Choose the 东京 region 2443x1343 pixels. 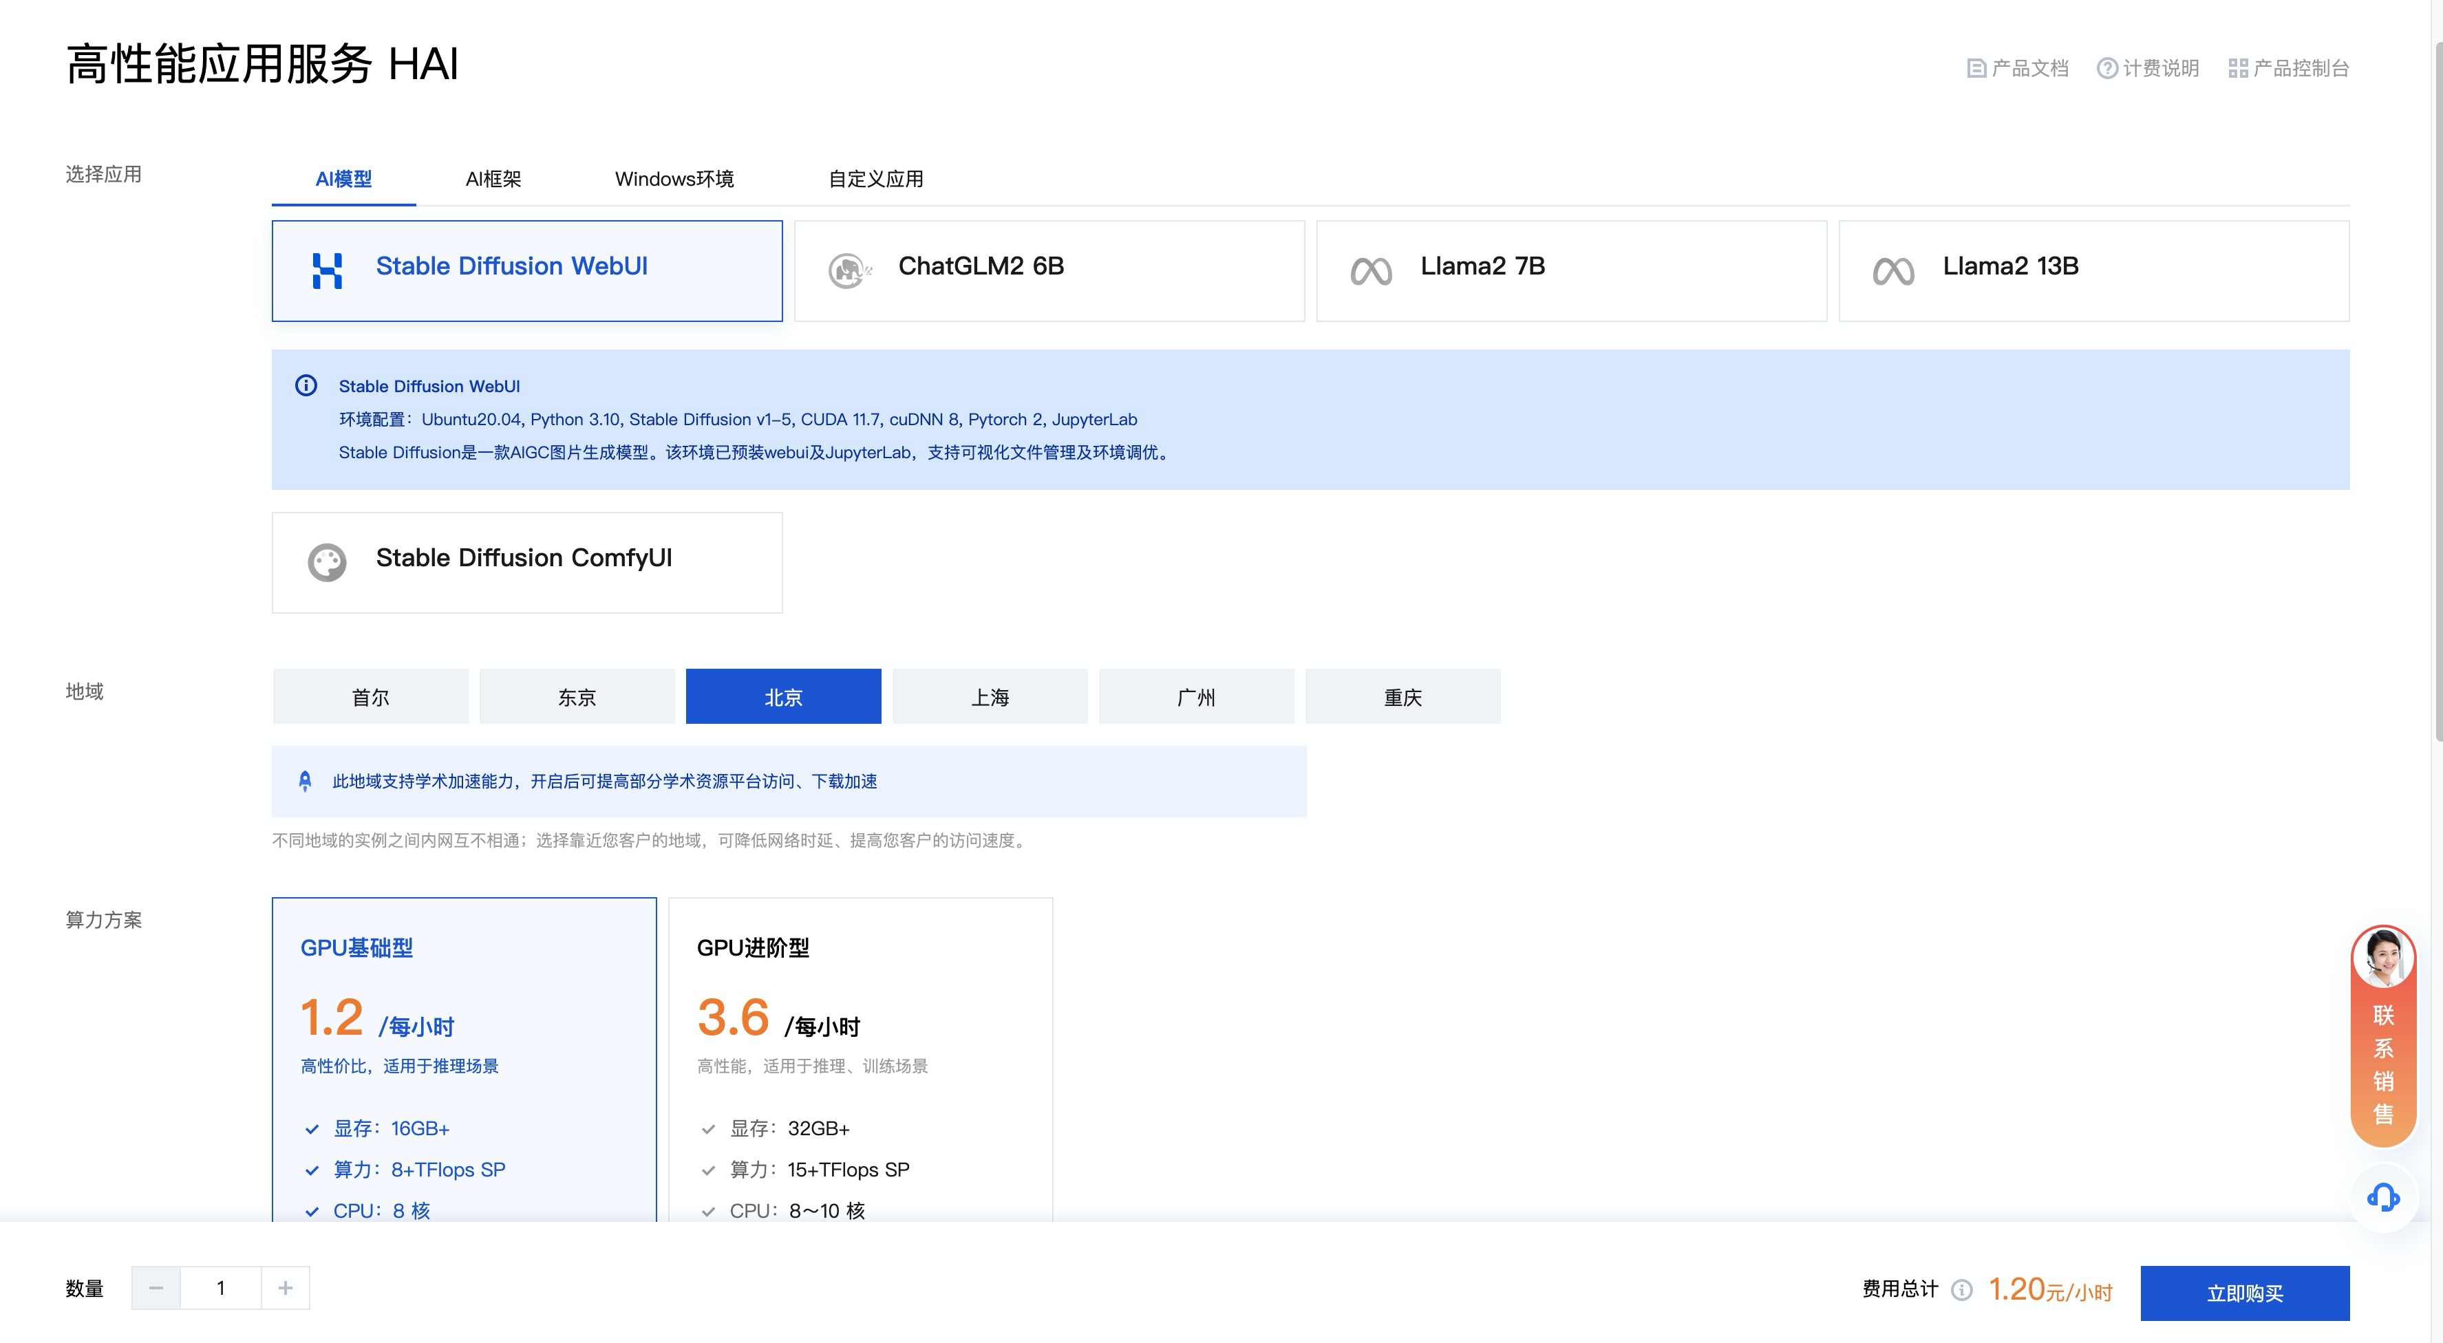pos(577,697)
